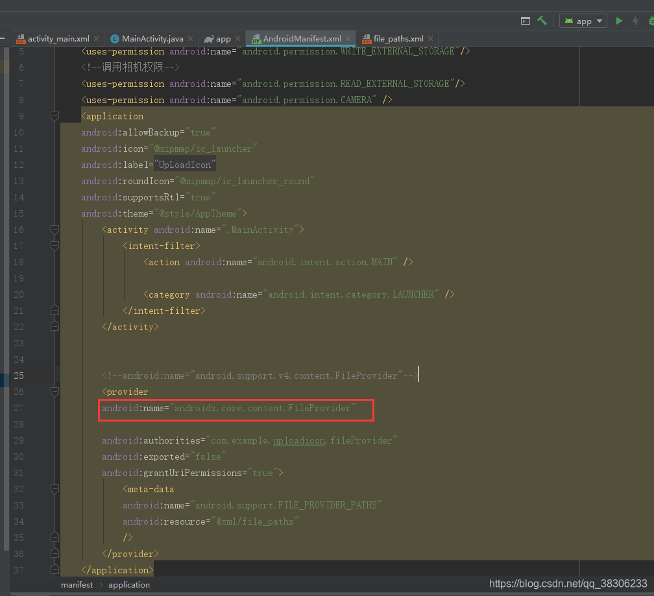Collapse the application tag fold on line 9
Viewport: 654px width, 596px height.
[x=54, y=115]
